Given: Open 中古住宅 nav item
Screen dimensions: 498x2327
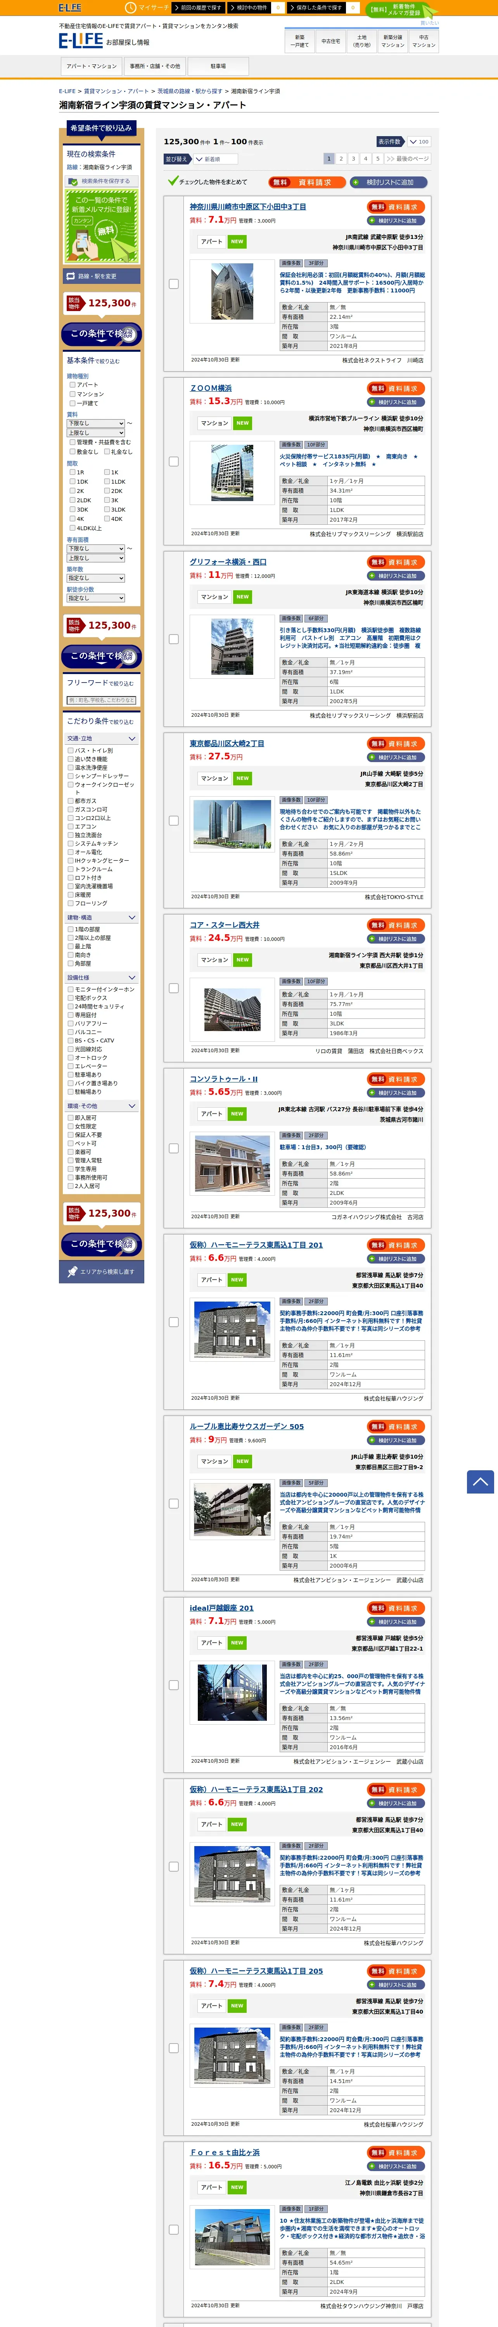Looking at the screenshot, I should (331, 41).
